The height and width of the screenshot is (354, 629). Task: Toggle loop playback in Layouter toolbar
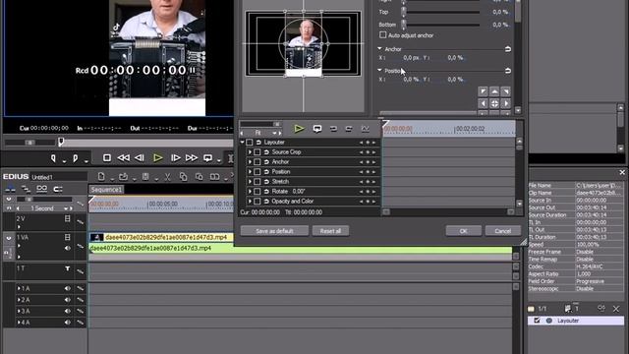pos(317,129)
